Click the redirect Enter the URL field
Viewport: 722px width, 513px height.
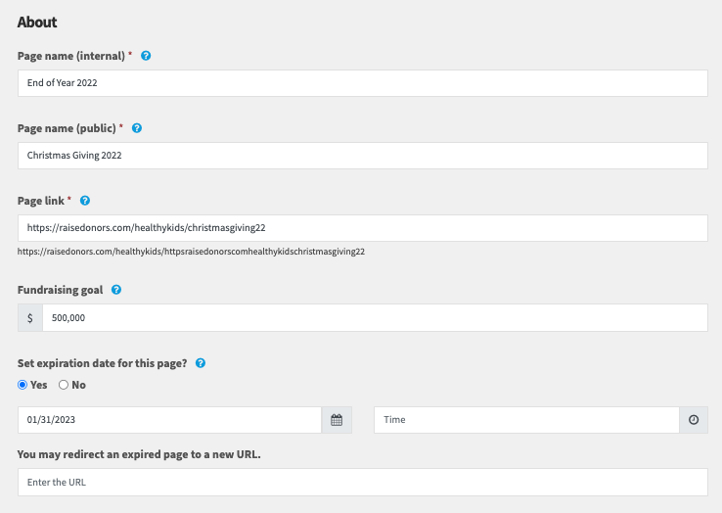coord(363,482)
